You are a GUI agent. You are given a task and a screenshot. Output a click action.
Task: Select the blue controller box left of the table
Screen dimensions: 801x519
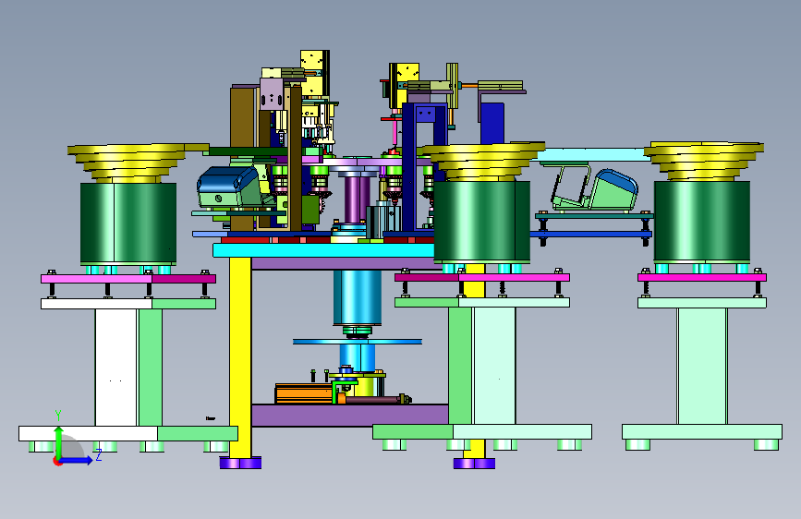[x=230, y=187]
